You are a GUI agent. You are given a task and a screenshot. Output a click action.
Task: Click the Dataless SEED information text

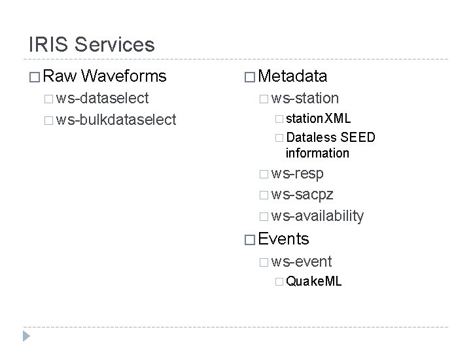pos(330,145)
